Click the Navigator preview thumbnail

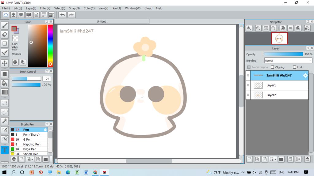pyautogui.click(x=279, y=38)
